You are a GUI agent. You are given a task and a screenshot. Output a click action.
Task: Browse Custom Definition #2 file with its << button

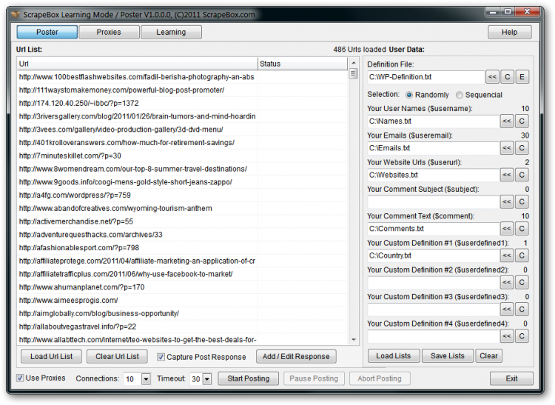pyautogui.click(x=507, y=283)
